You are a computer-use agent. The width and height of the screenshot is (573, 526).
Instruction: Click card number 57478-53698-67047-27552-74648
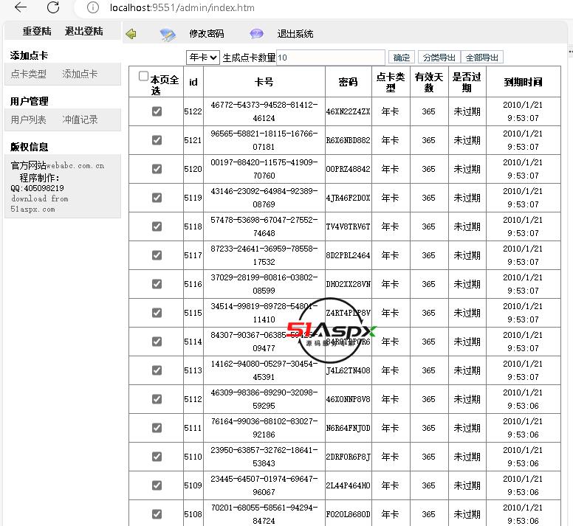[264, 226]
